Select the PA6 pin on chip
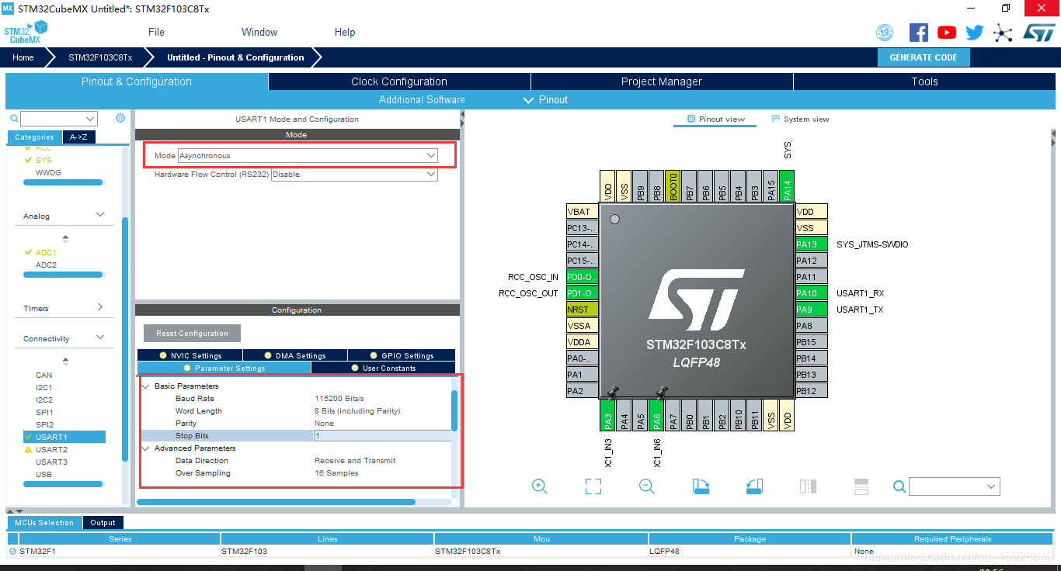Viewport: 1061px width, 571px height. click(x=656, y=415)
